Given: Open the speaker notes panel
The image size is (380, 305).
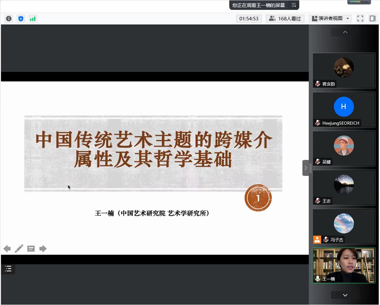Looking at the screenshot, I should pyautogui.click(x=31, y=249).
